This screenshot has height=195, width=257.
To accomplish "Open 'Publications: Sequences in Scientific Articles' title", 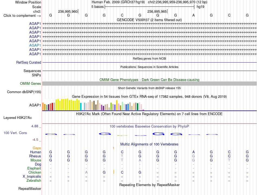I will [x=149, y=67].
